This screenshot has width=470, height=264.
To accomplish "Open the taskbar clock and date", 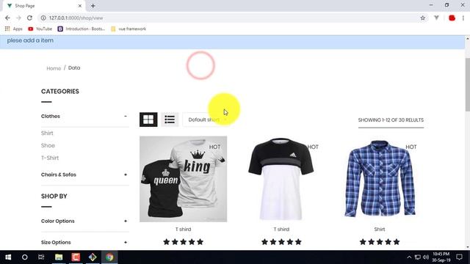I will point(441,257).
